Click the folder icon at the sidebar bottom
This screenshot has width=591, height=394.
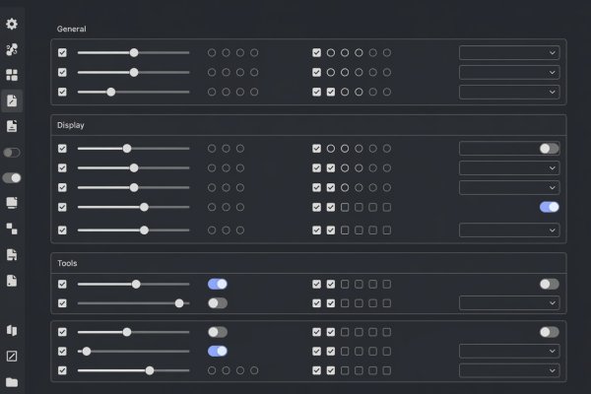click(12, 382)
